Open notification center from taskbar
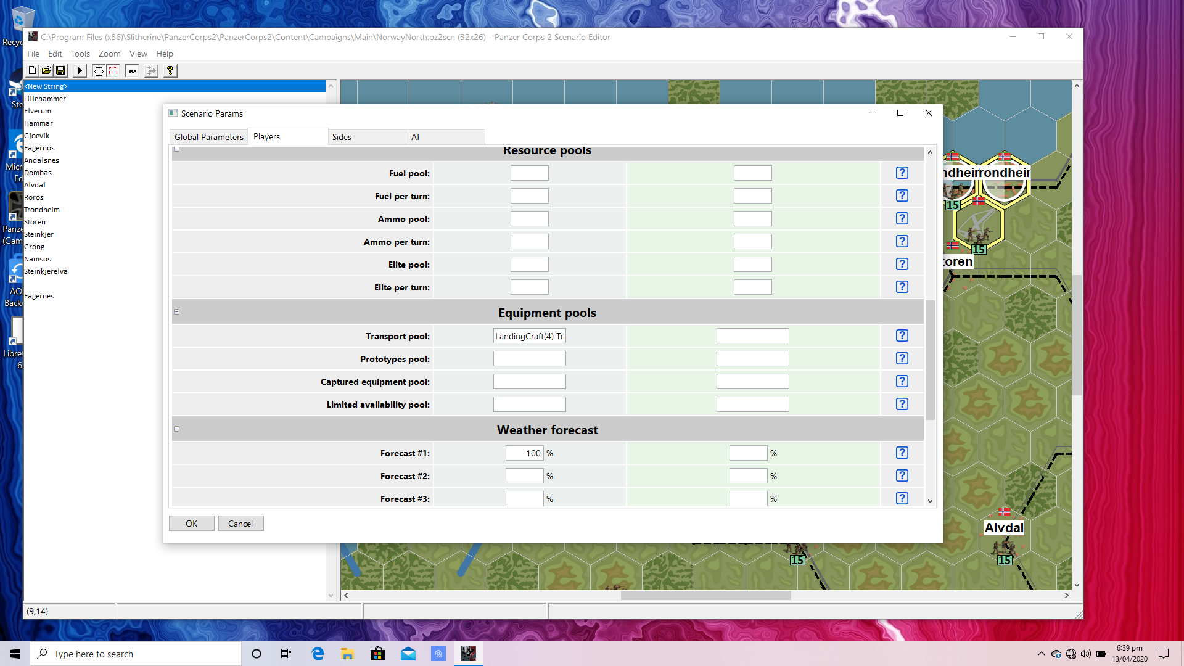 click(x=1164, y=654)
